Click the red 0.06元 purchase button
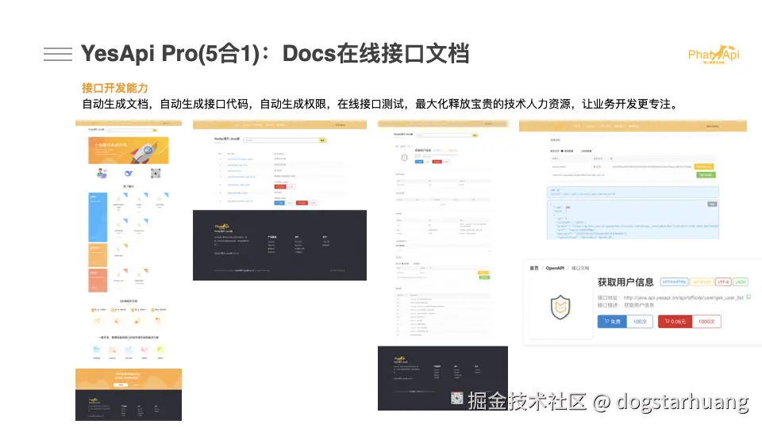The image size is (762, 428). [675, 321]
